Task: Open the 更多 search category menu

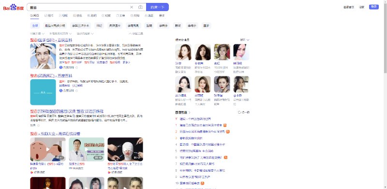Action: tap(162, 15)
